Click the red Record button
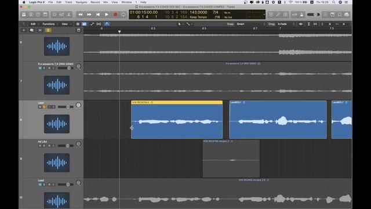Screen dimensions: 371x209 click(115, 15)
